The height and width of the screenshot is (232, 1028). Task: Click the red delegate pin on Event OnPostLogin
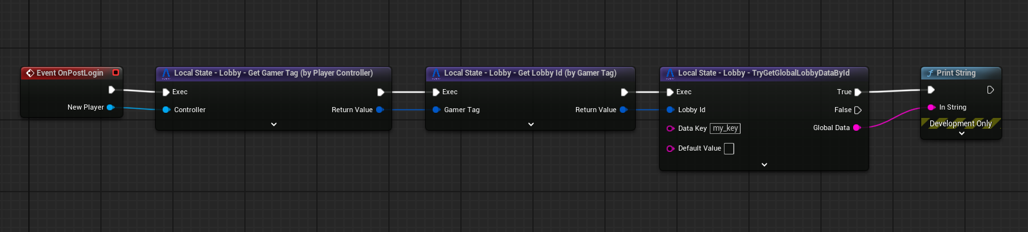[x=116, y=72]
